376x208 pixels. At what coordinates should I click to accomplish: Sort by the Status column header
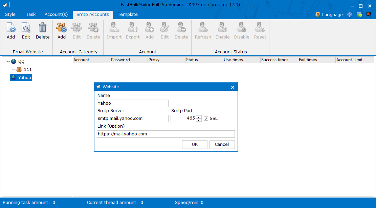204,60
